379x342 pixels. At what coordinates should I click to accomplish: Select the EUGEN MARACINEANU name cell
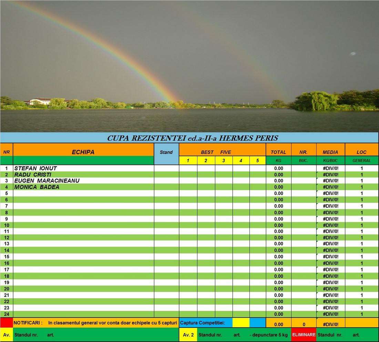(83, 181)
